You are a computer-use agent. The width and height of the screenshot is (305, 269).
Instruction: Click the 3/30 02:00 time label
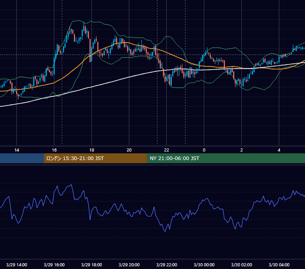[241, 265]
